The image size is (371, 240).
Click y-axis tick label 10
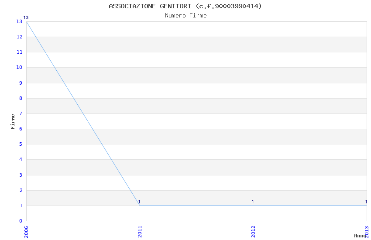19,67
